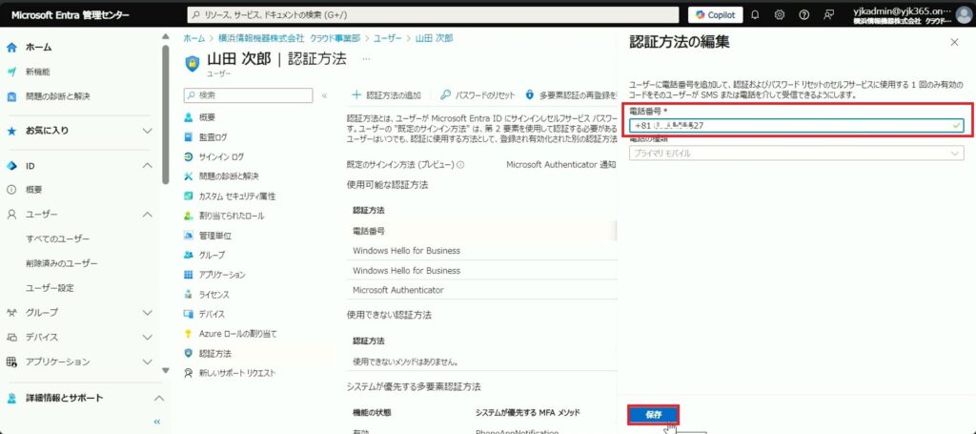Open the help question mark icon

[x=803, y=15]
